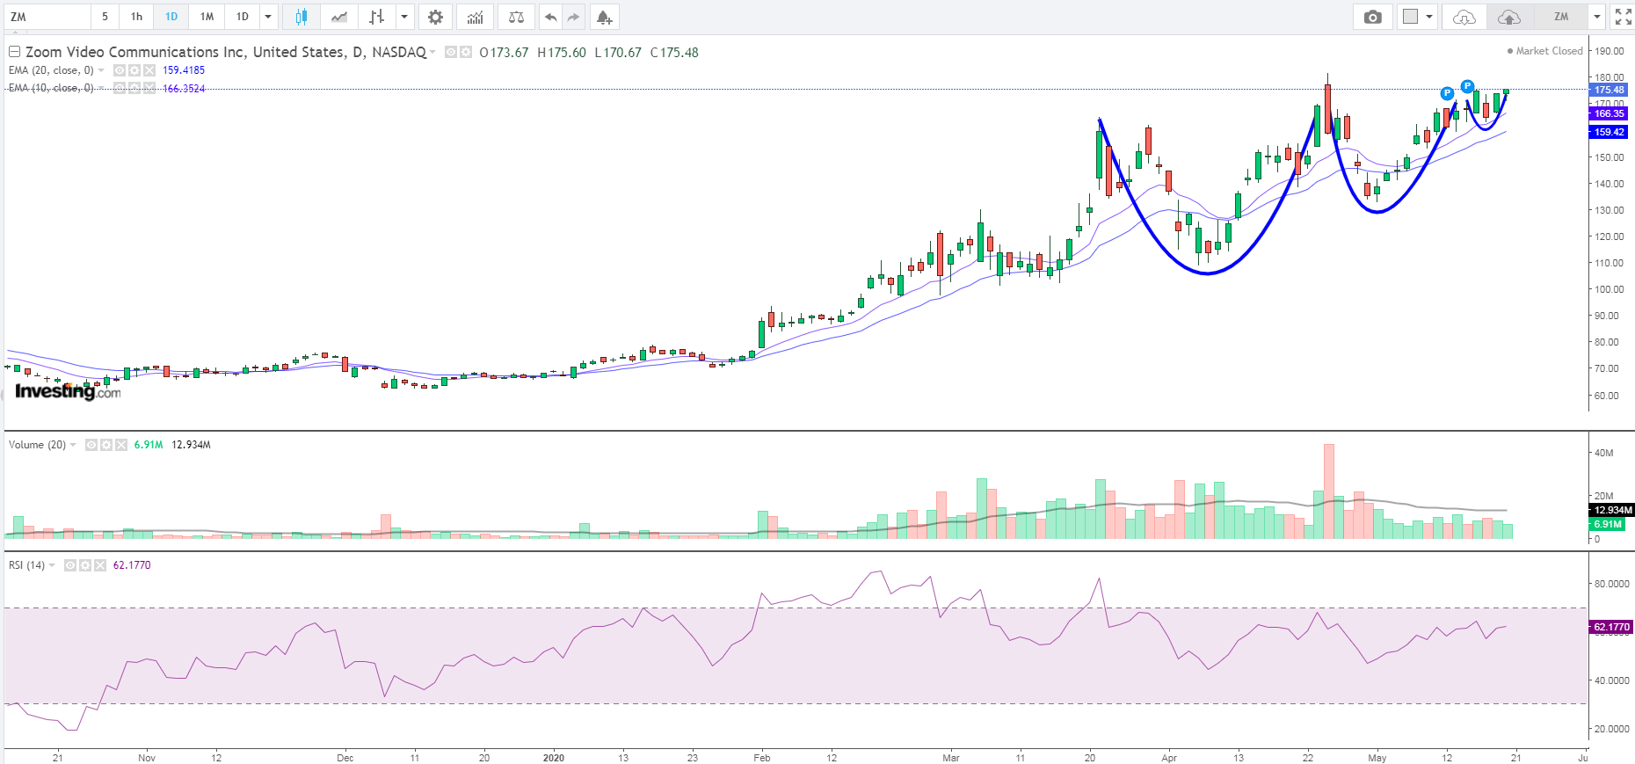Click the close value C175.48 in header
Image resolution: width=1635 pixels, height=764 pixels.
coord(674,52)
